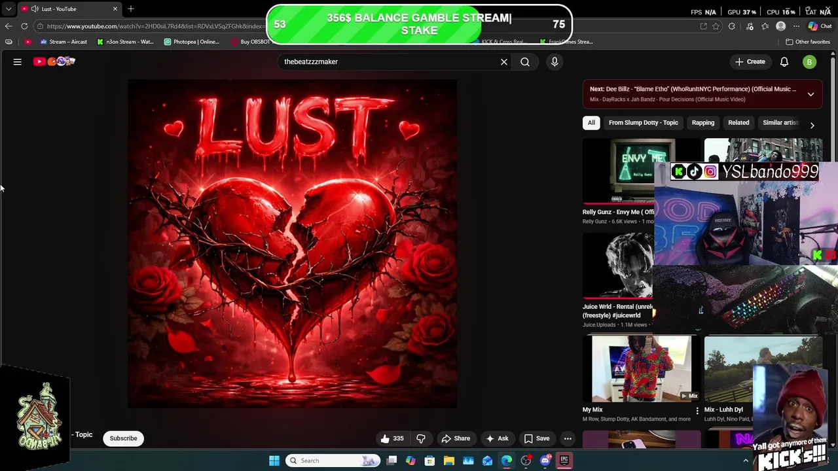The image size is (838, 471).
Task: Open Stream – Aircast bookmark
Action: [x=64, y=42]
